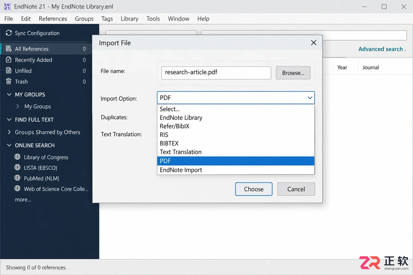Screen dimensions: 413x275
Task: Click the Library of Congress globe icon
Action: [x=17, y=157]
